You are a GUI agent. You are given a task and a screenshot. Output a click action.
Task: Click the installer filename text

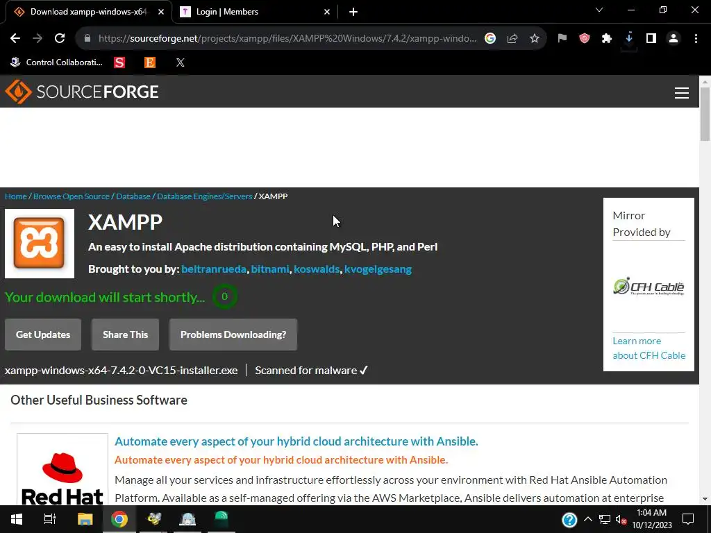(x=121, y=371)
